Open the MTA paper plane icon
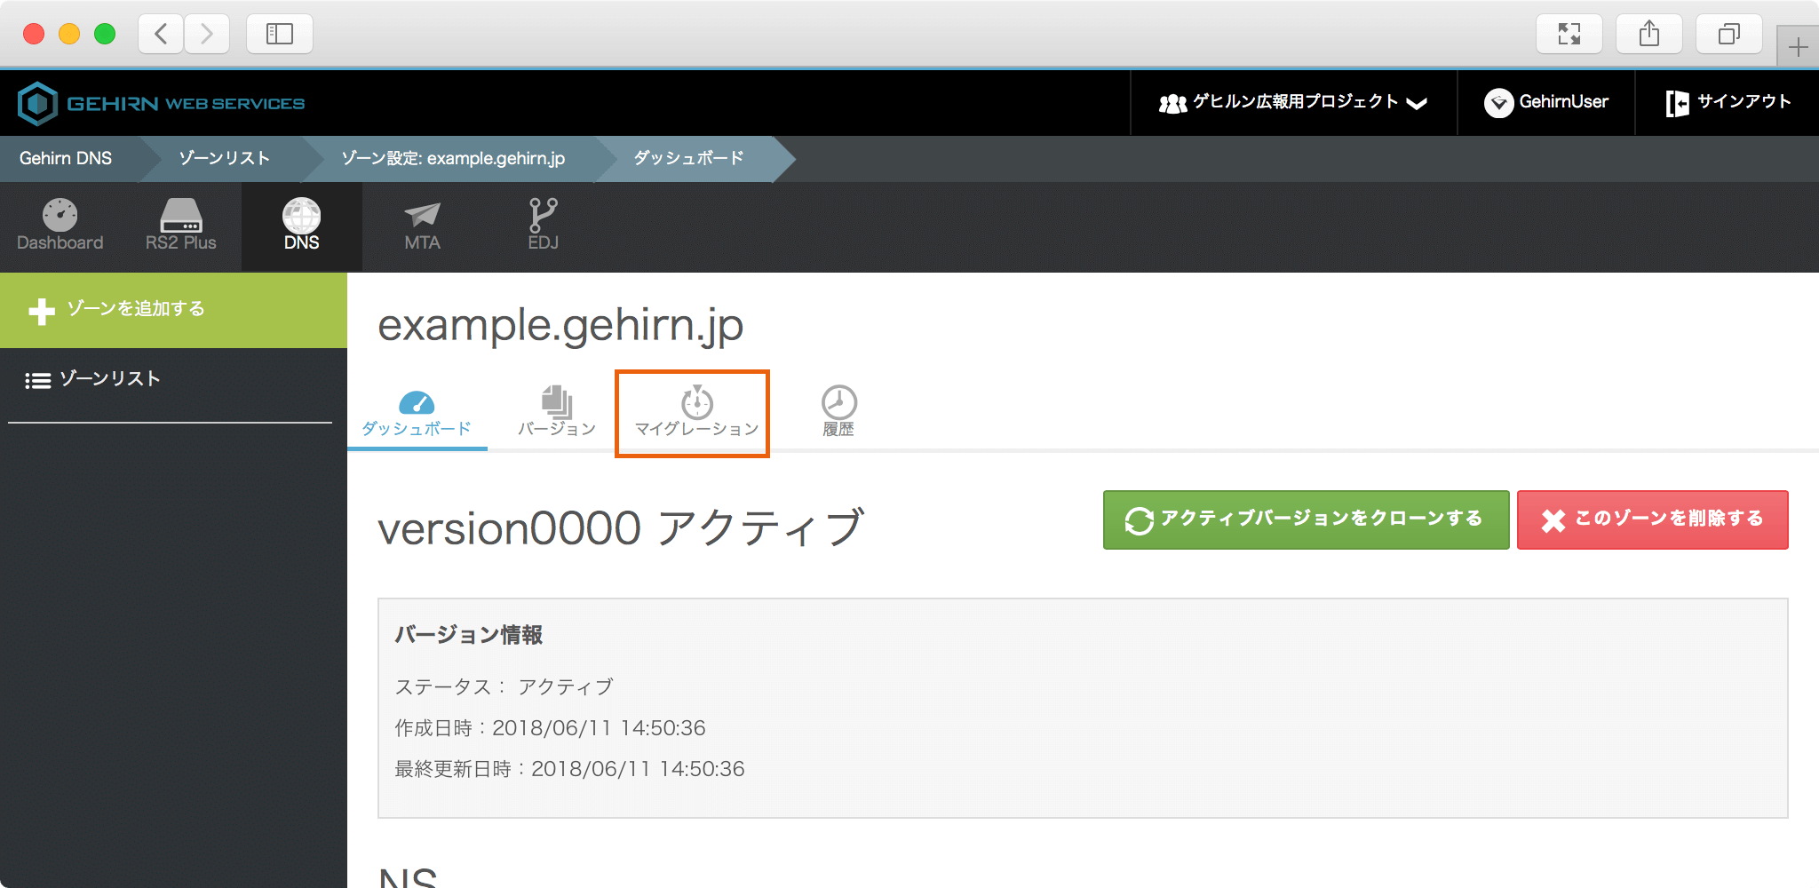Screen dimensions: 1819x888 pos(422,216)
